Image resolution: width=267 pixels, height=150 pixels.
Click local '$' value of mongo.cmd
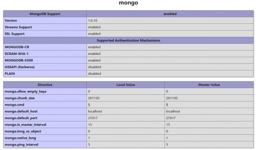[89, 105]
